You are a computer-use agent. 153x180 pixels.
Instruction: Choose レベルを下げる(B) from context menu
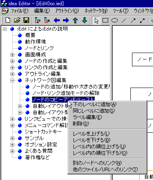[107, 140]
